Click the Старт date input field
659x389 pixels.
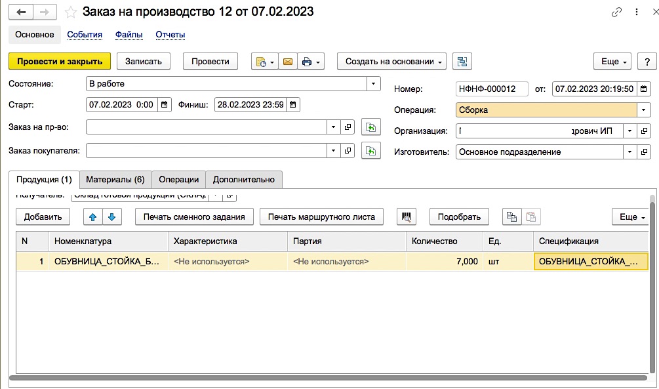point(123,104)
